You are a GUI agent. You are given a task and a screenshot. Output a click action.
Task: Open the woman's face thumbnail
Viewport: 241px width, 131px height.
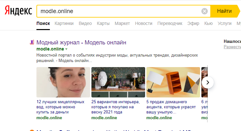pos(63,82)
